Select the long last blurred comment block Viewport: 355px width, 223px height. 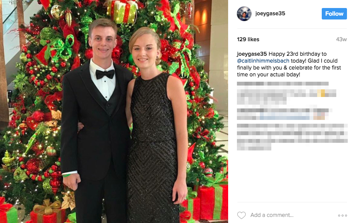pyautogui.click(x=292, y=137)
